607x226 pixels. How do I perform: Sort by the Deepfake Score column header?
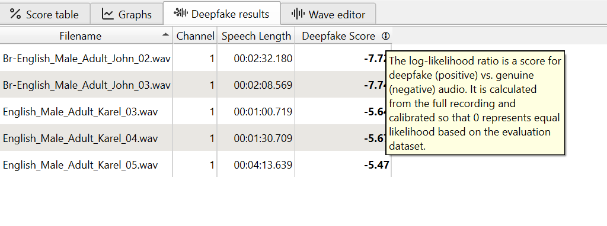[x=343, y=36]
